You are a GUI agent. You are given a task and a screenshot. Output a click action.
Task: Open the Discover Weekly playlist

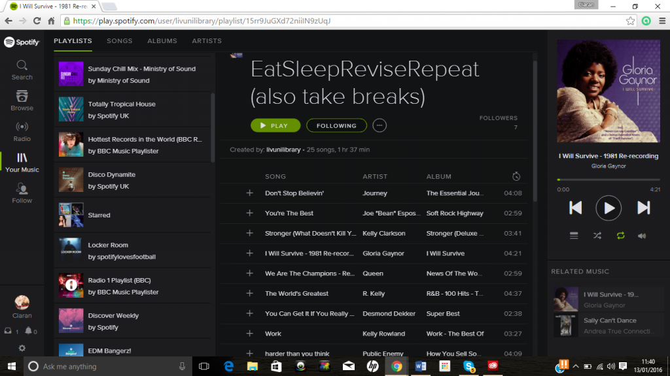tap(132, 321)
